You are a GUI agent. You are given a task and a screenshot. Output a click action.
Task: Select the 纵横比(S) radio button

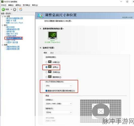pos(46,62)
